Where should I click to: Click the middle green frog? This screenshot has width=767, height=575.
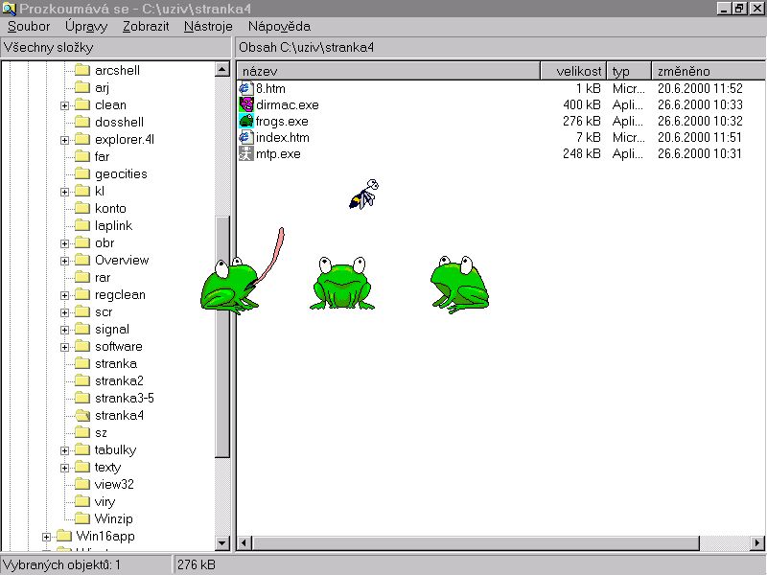point(342,283)
